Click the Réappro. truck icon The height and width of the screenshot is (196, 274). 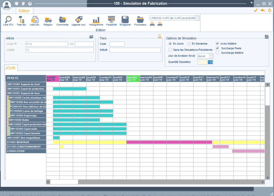pyautogui.click(x=48, y=21)
